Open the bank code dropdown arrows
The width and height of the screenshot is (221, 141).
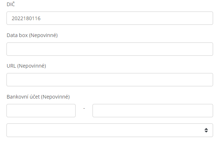click(x=206, y=130)
